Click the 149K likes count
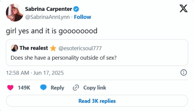 pyautogui.click(x=24, y=88)
